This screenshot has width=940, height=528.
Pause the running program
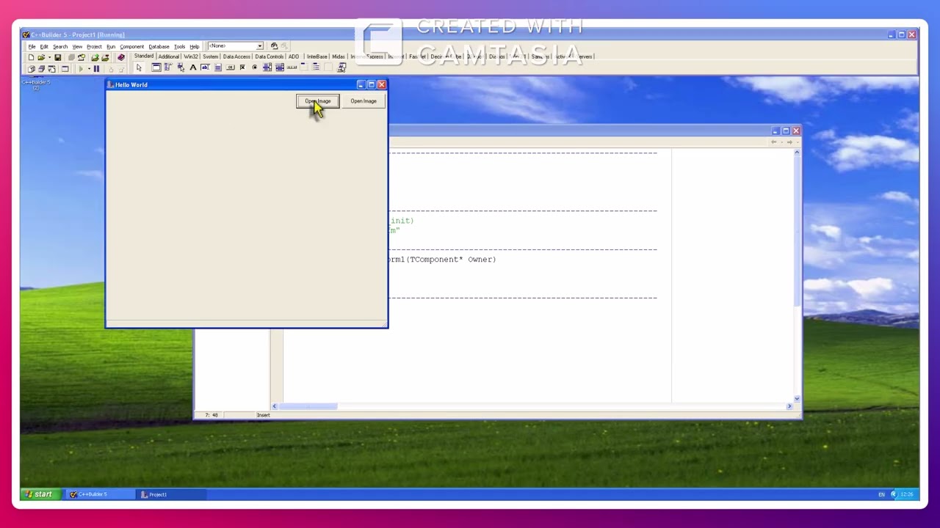(96, 68)
